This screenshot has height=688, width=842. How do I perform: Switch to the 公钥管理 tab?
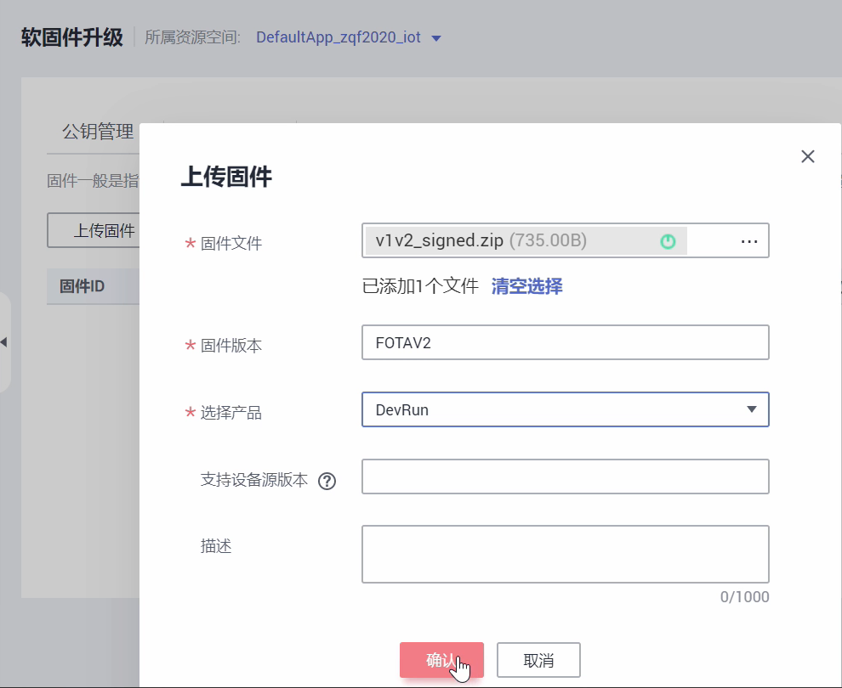(98, 132)
